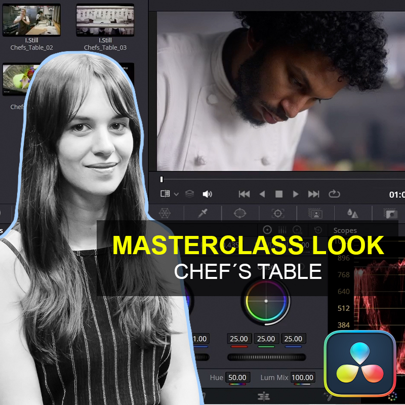Open the Blur palette
The width and height of the screenshot is (405, 405).
(352, 214)
